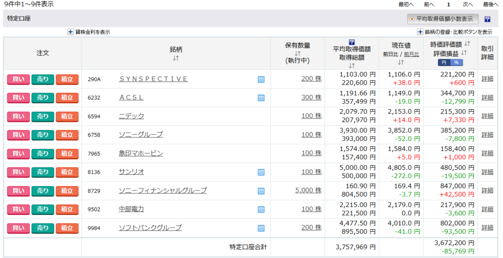The height and width of the screenshot is (258, 503).
Task: Sort by 保有数量 column arrows
Action: (298, 53)
